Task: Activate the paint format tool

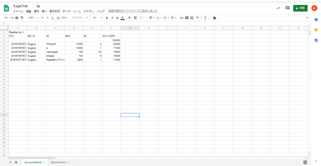Action: (22, 18)
